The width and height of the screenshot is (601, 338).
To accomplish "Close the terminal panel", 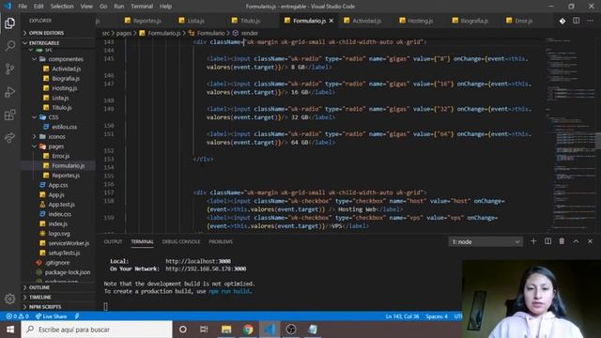I will click(x=590, y=241).
